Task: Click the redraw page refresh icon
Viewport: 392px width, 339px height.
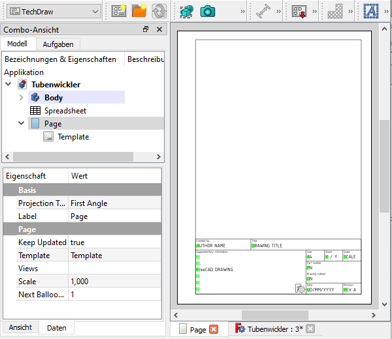Action: tap(159, 11)
